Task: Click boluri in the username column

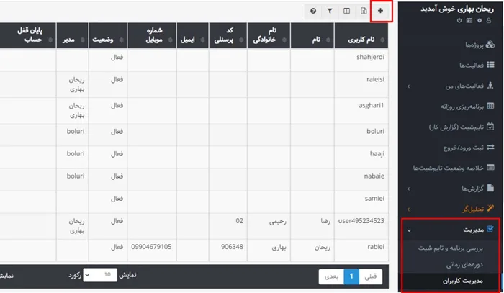Action: (x=375, y=132)
